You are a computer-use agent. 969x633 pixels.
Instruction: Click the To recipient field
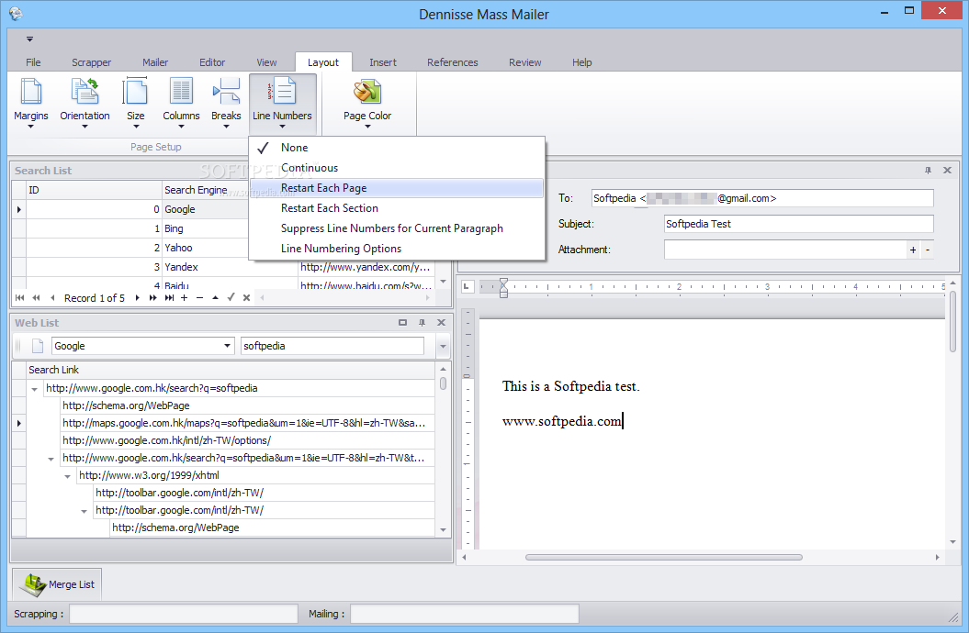[762, 198]
